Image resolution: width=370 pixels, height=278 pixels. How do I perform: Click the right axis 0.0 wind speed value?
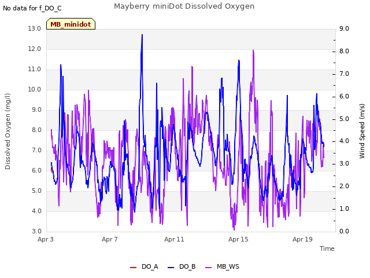pyautogui.click(x=345, y=232)
